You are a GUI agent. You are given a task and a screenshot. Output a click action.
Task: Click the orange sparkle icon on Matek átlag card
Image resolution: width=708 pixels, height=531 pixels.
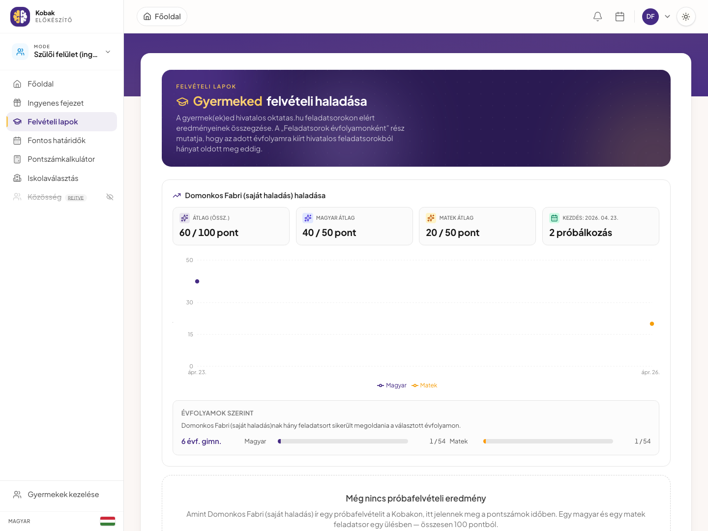coord(431,218)
